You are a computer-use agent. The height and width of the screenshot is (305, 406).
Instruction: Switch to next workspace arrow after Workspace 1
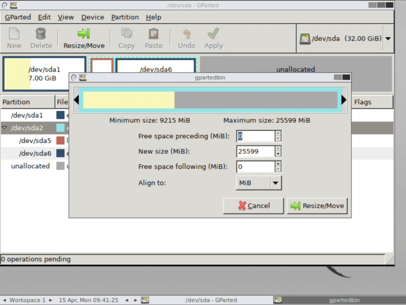click(x=51, y=300)
